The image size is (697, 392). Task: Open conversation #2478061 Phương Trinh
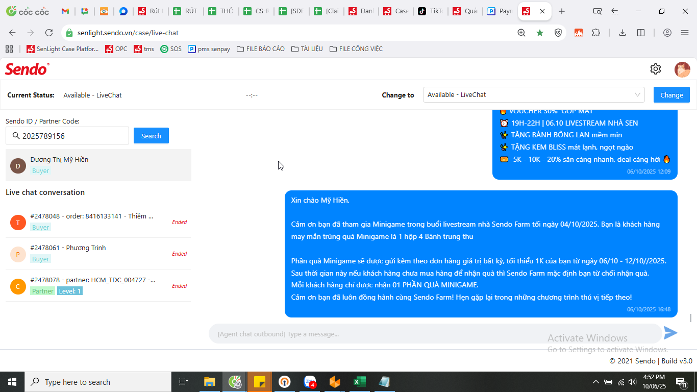coord(98,254)
